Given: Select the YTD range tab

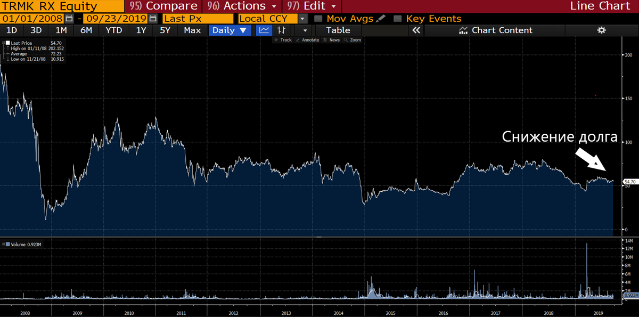Looking at the screenshot, I should pyautogui.click(x=113, y=30).
